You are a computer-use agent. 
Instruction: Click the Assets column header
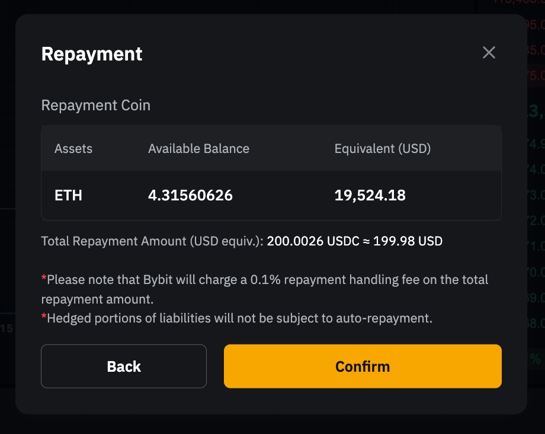point(73,148)
